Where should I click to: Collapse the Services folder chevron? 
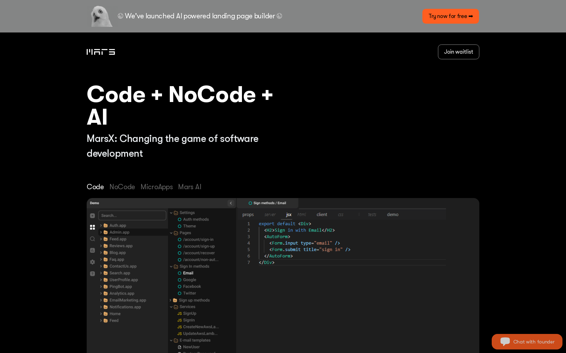[x=171, y=307]
